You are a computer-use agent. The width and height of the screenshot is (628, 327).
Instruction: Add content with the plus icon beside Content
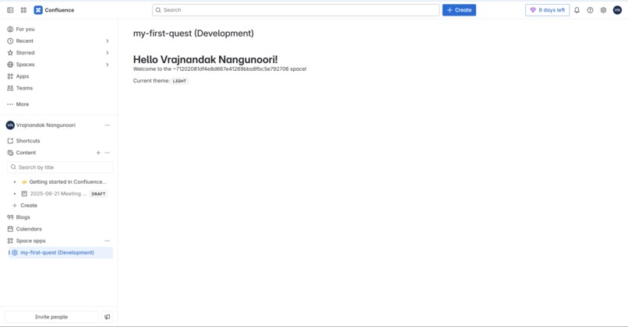coord(98,153)
